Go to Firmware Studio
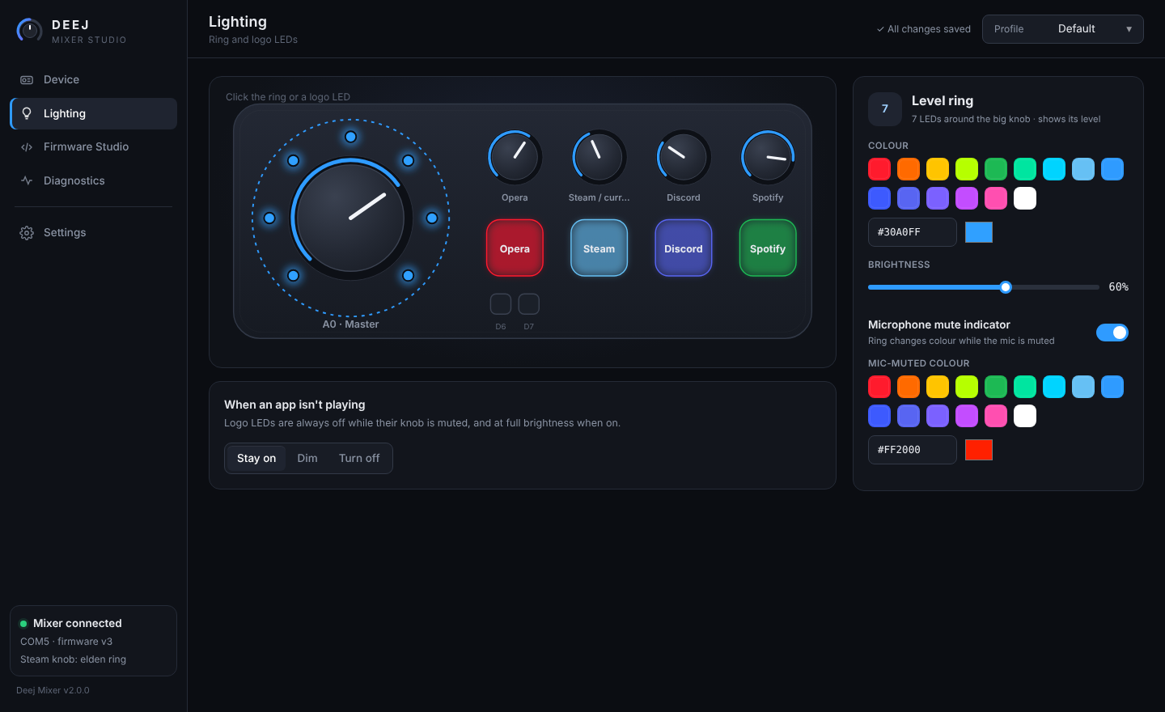This screenshot has width=1165, height=712. coord(93,146)
